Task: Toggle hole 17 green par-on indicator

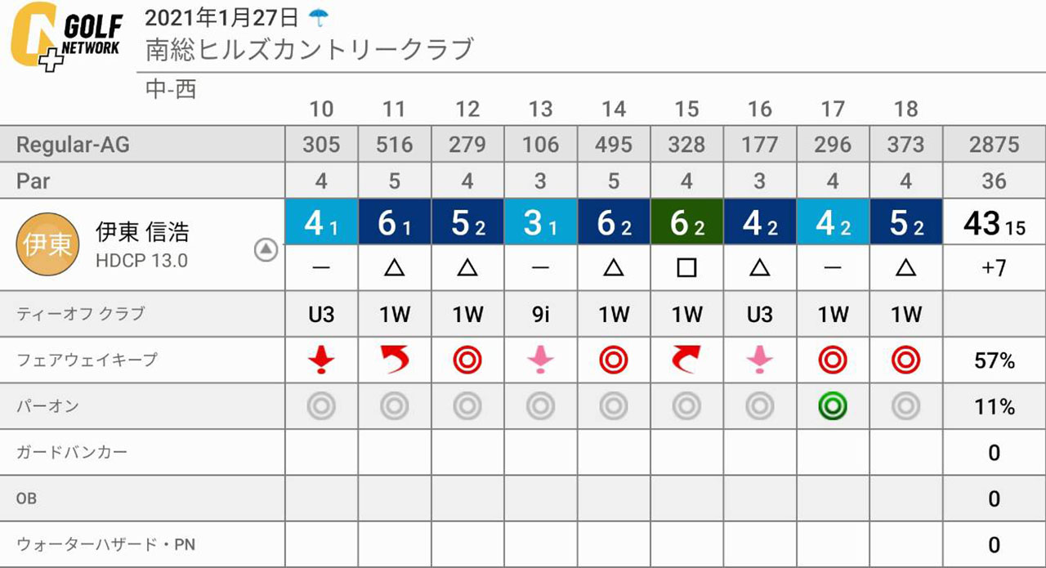Action: pyautogui.click(x=833, y=406)
